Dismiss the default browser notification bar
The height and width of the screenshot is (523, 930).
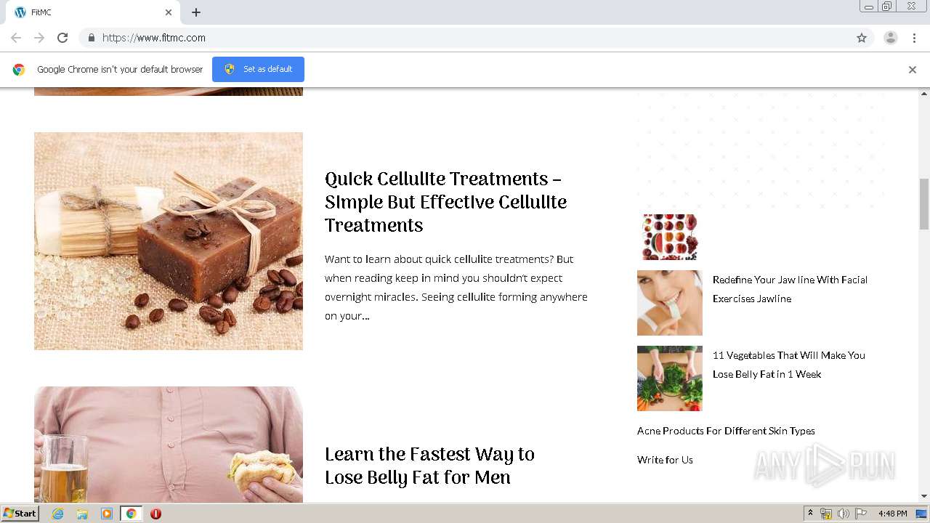point(913,70)
